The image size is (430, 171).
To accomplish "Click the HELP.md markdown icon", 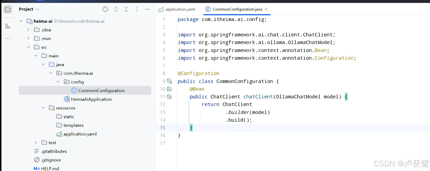I will tap(37, 169).
